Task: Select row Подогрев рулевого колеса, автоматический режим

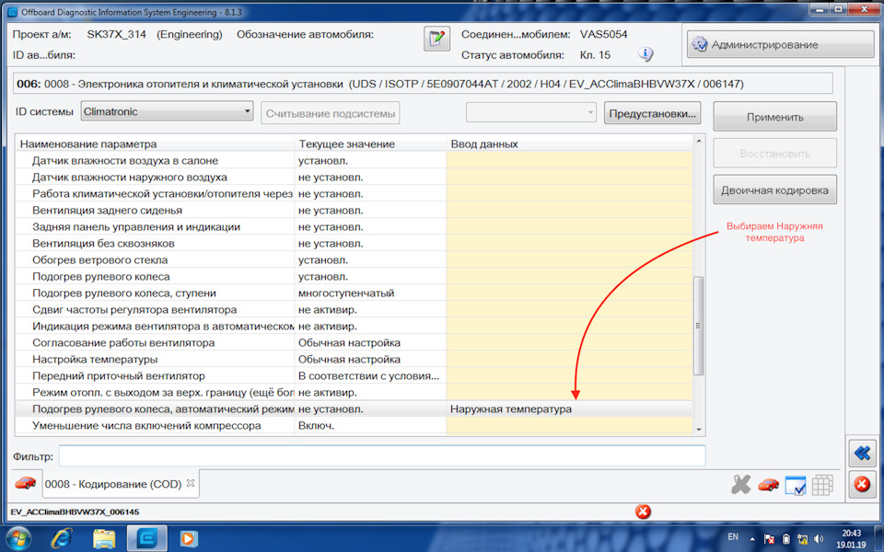Action: pos(354,408)
